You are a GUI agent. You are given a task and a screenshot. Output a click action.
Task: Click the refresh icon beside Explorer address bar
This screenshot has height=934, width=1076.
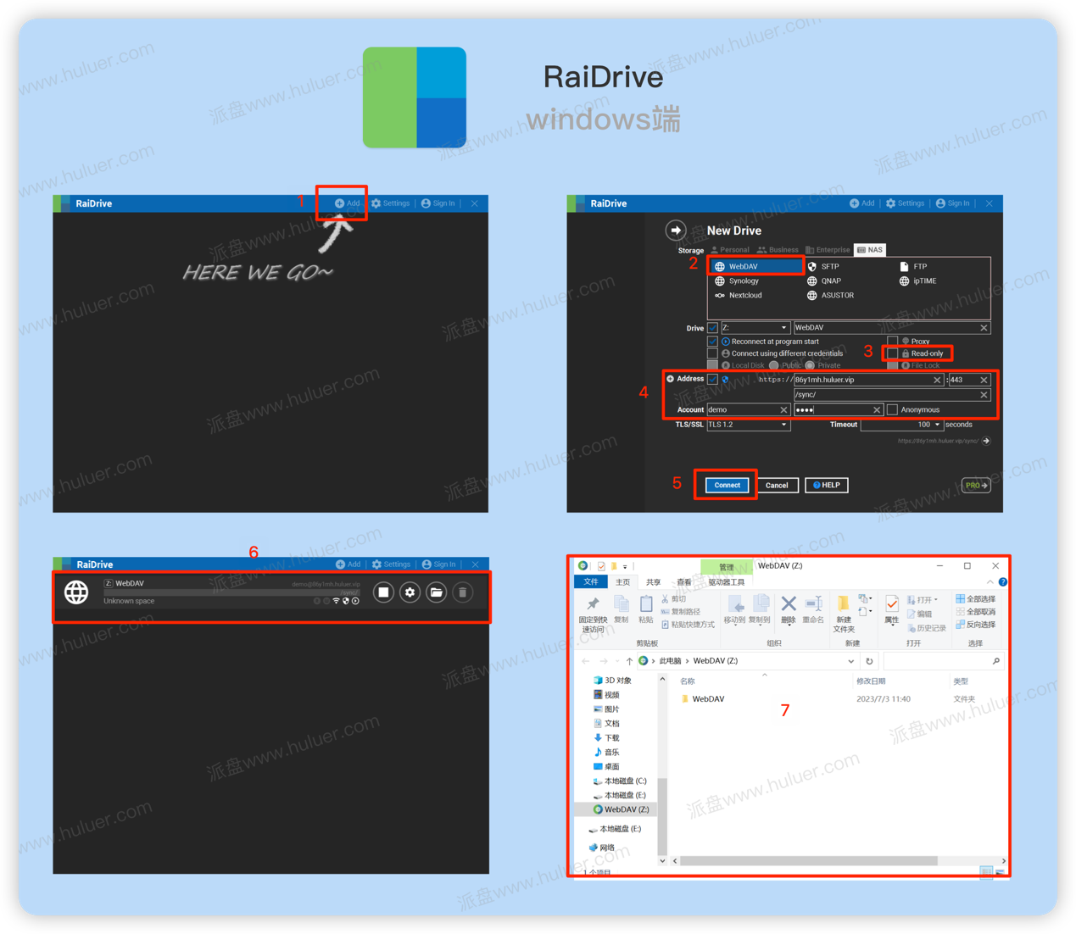point(869,661)
